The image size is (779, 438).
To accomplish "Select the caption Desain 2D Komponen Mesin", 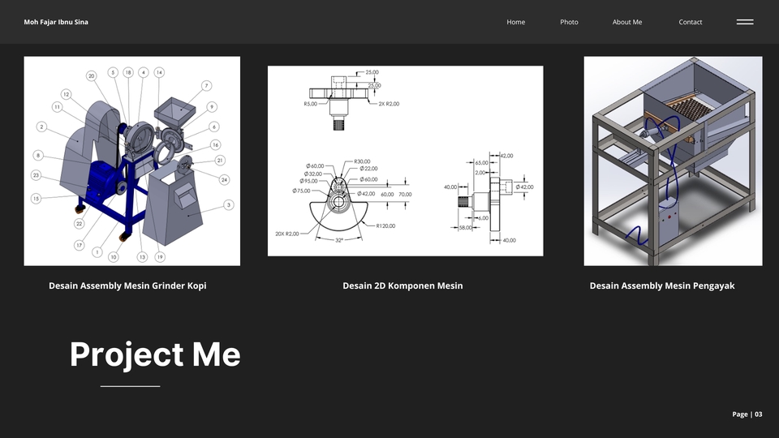I will 403,286.
